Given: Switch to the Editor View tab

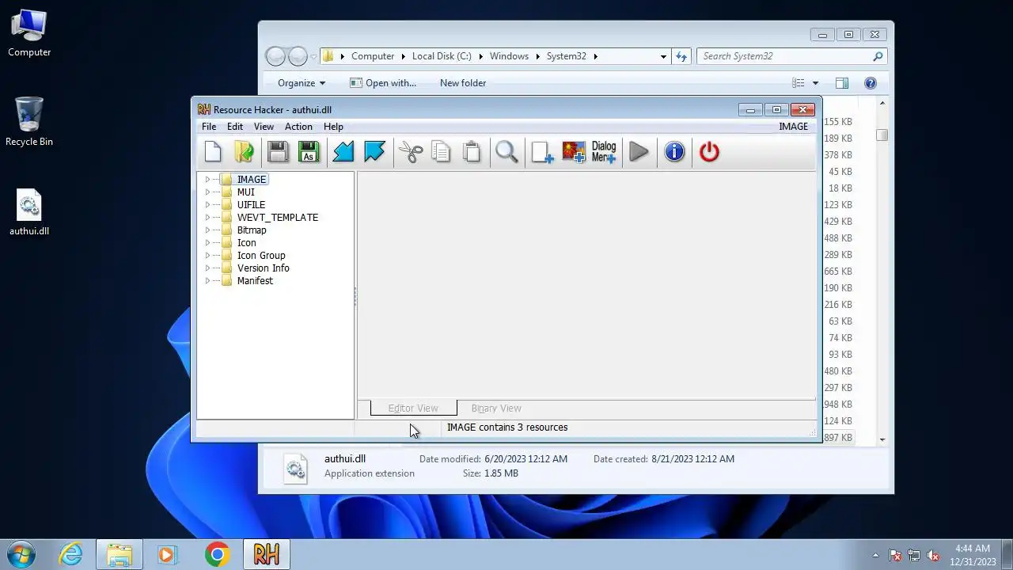Looking at the screenshot, I should coord(413,408).
